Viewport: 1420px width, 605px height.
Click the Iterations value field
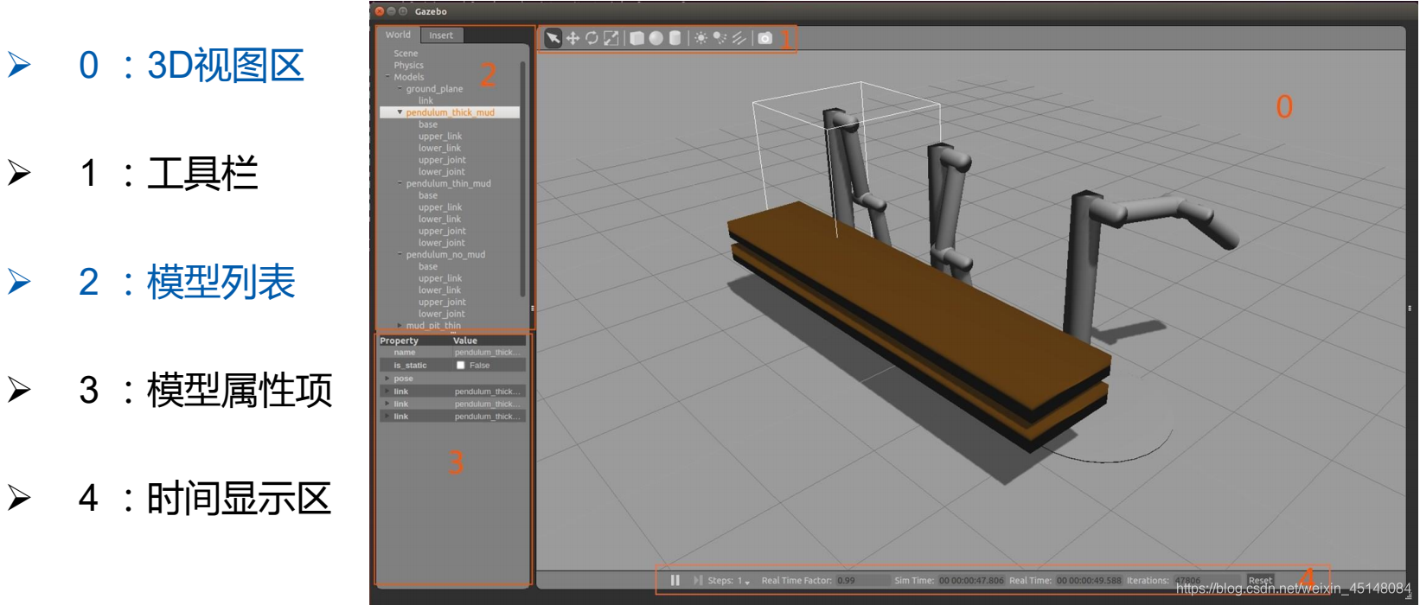[x=1206, y=581]
